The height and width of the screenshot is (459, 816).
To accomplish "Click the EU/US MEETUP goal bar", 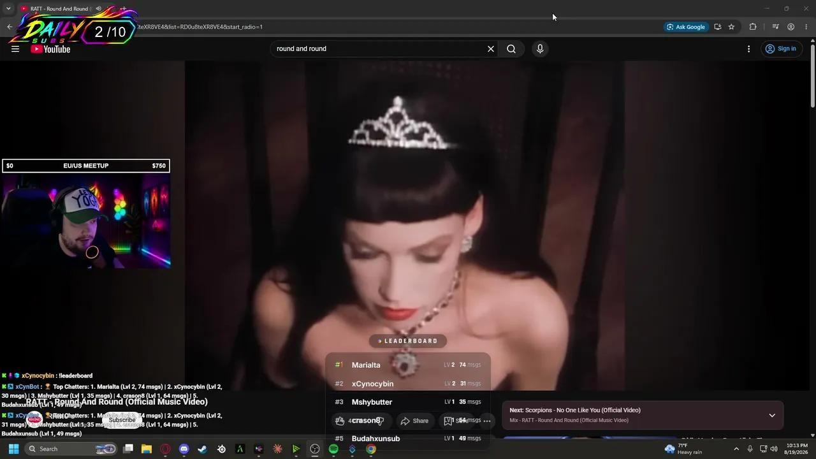I will point(86,166).
